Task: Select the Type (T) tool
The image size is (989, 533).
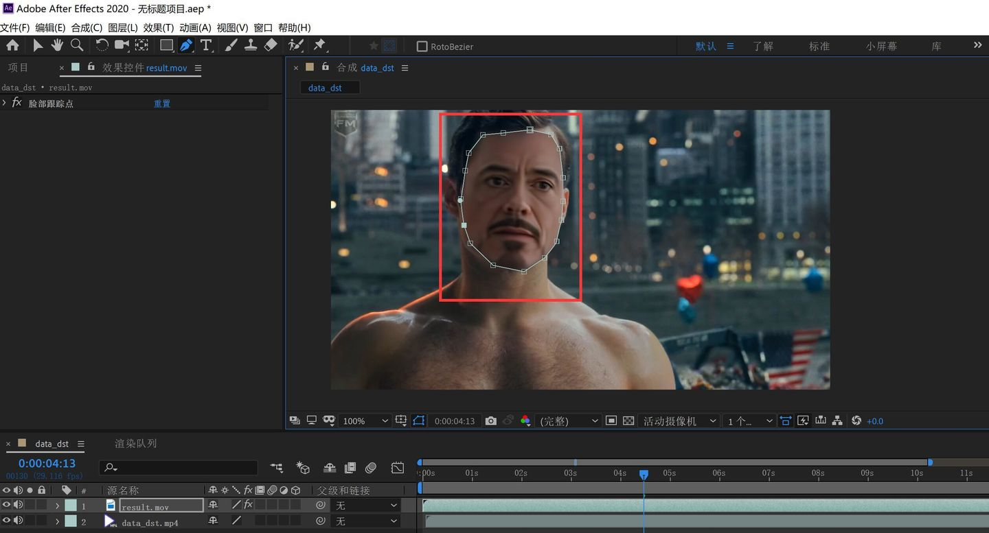Action: pos(205,45)
